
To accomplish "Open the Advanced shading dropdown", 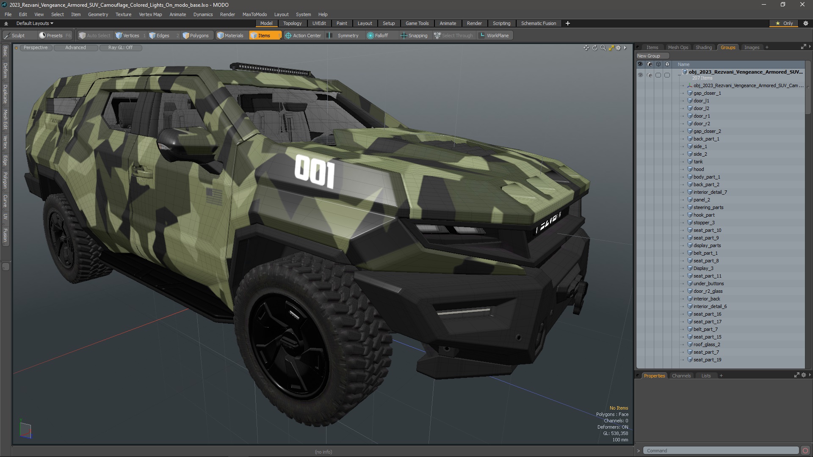I will click(75, 48).
